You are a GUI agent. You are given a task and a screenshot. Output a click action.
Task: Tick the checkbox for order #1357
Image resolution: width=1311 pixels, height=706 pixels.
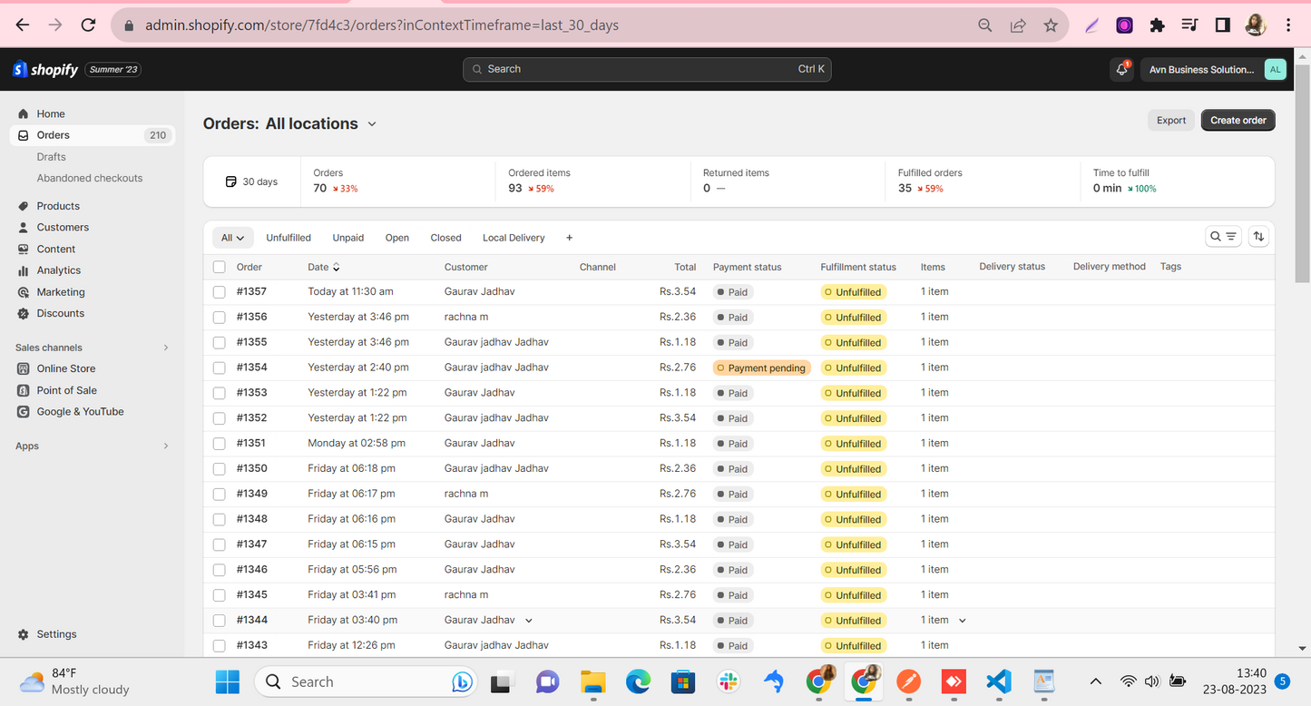coord(219,292)
